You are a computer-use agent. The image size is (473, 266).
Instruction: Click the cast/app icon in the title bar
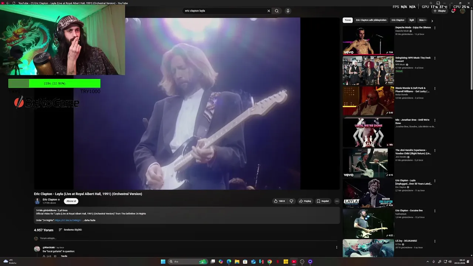(438, 3)
